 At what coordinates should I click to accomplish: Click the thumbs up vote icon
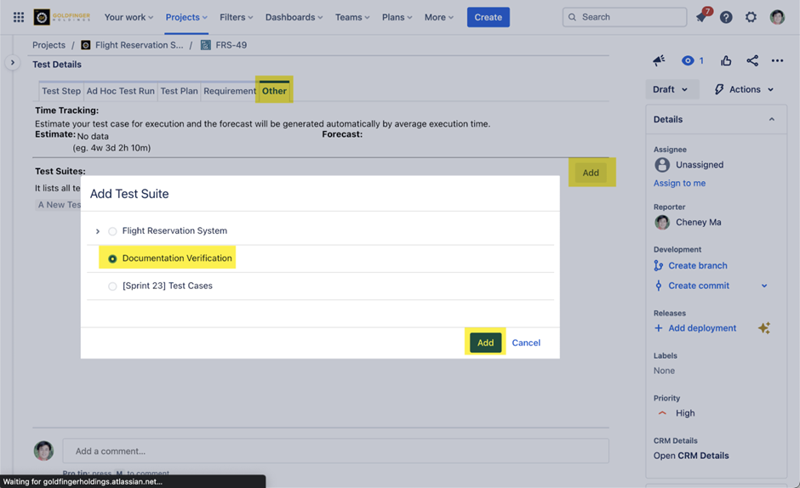pos(726,60)
